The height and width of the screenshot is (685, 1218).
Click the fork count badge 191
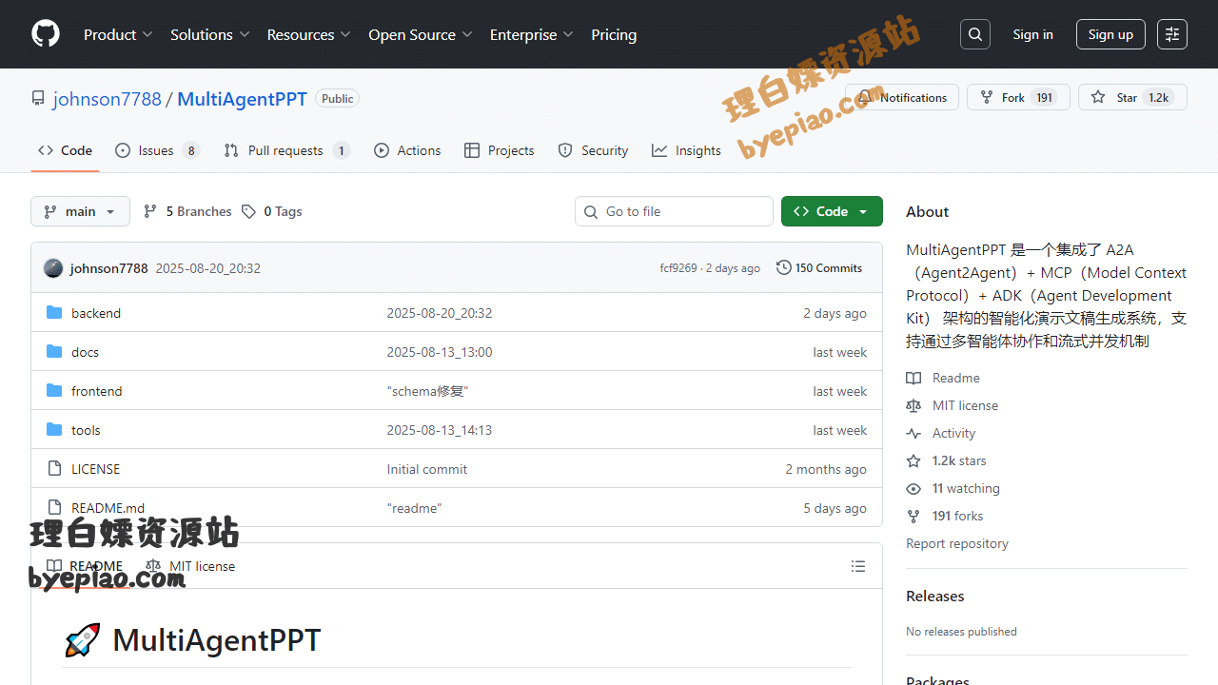pos(1045,97)
